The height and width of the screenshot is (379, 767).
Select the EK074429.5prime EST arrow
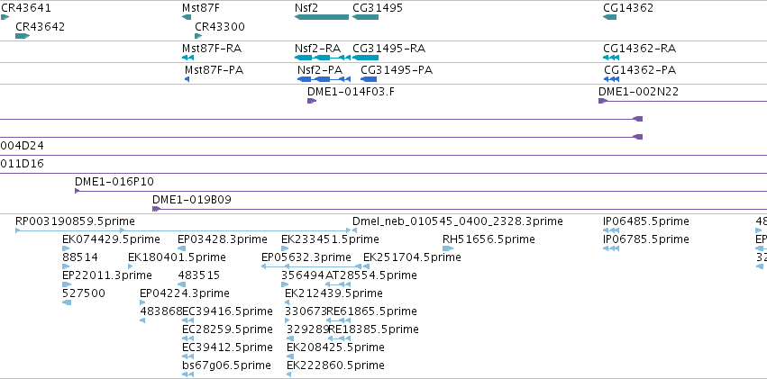click(x=66, y=248)
